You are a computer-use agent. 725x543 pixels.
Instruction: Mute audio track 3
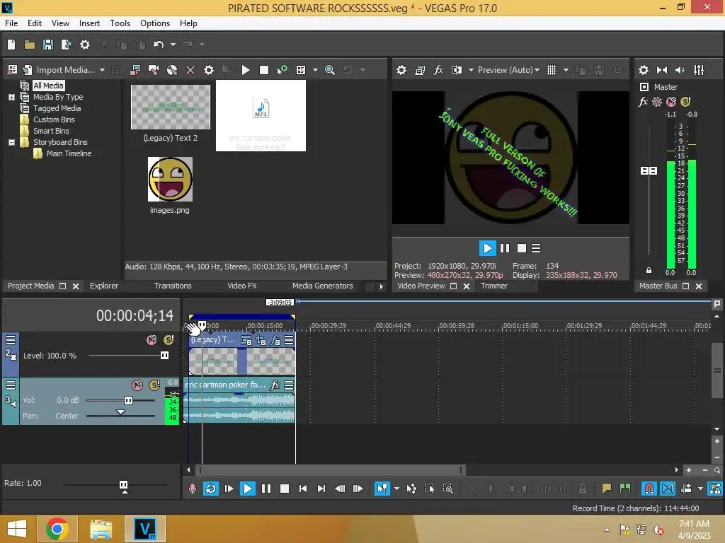pos(137,385)
